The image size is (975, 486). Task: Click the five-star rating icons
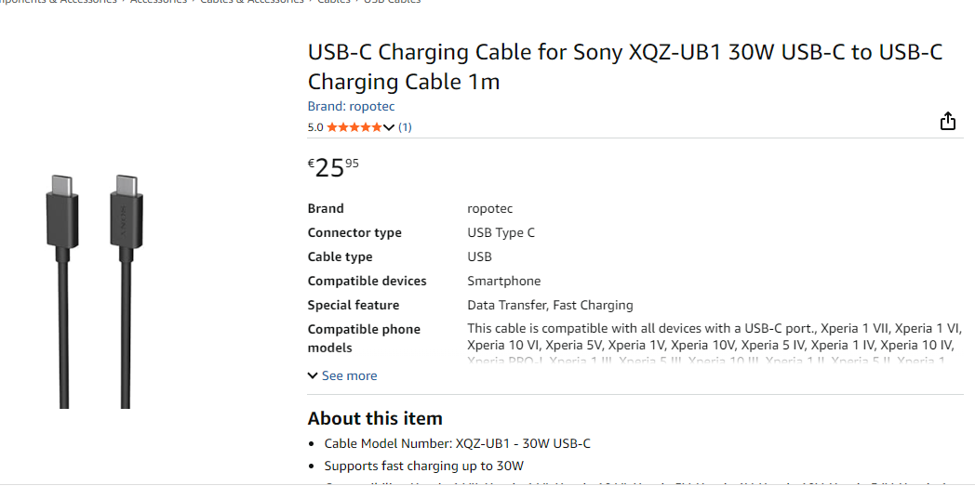(354, 127)
